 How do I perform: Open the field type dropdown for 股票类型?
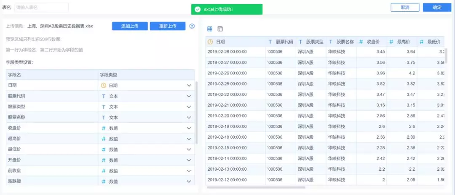[189, 107]
